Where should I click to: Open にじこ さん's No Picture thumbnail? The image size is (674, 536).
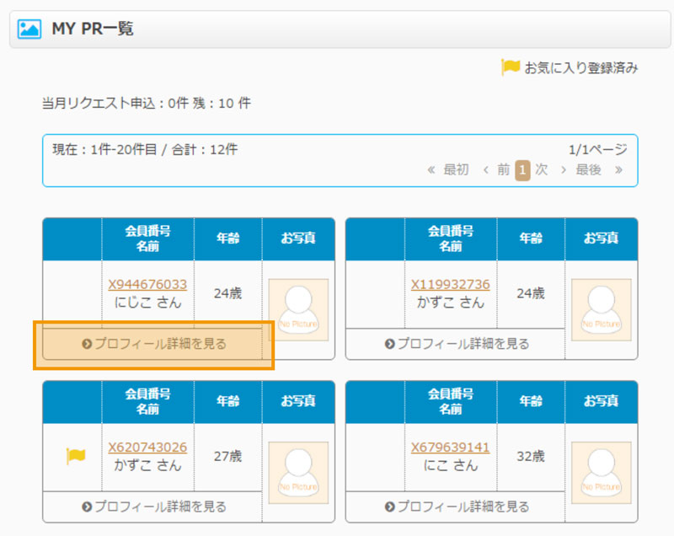coord(298,309)
